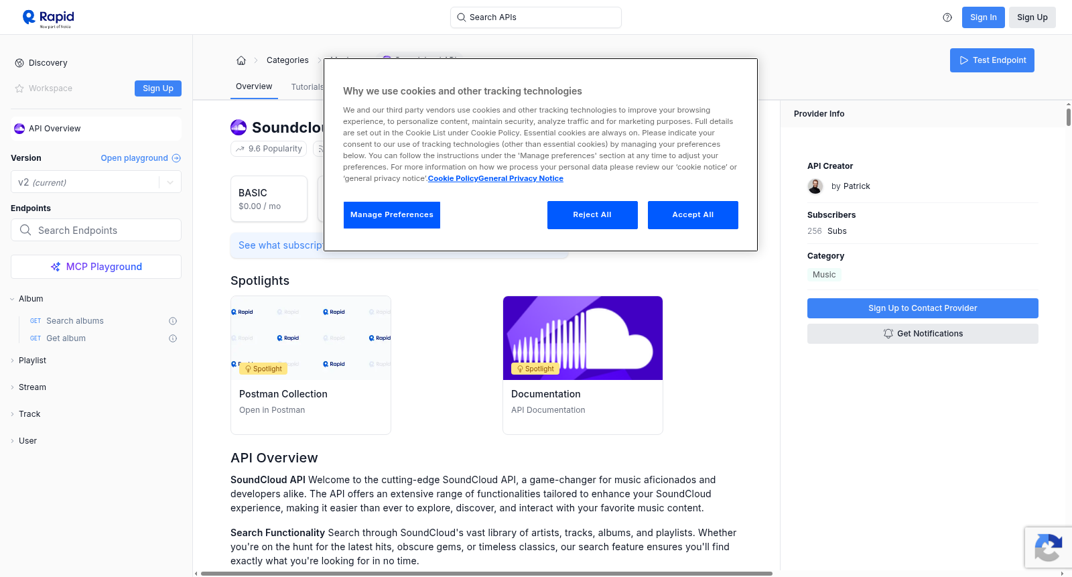Image resolution: width=1072 pixels, height=577 pixels.
Task: Click the home breadcrumb icon
Action: click(241, 60)
